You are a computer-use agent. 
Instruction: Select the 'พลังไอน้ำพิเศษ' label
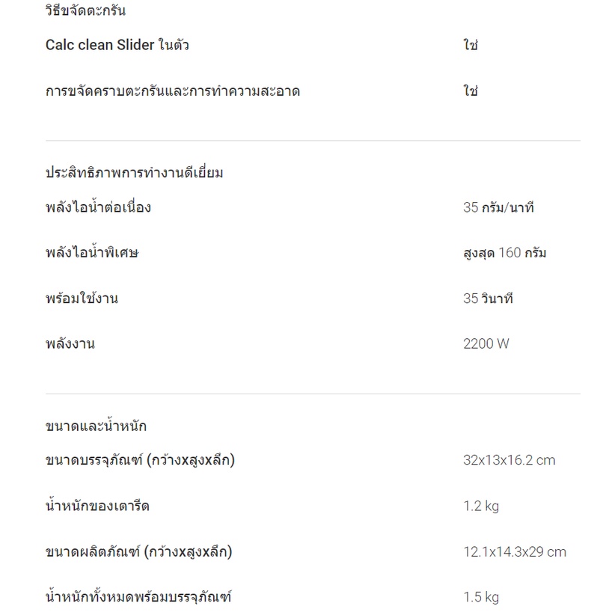click(92, 252)
